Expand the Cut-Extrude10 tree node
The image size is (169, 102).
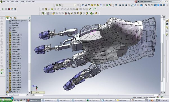click(x=8, y=59)
